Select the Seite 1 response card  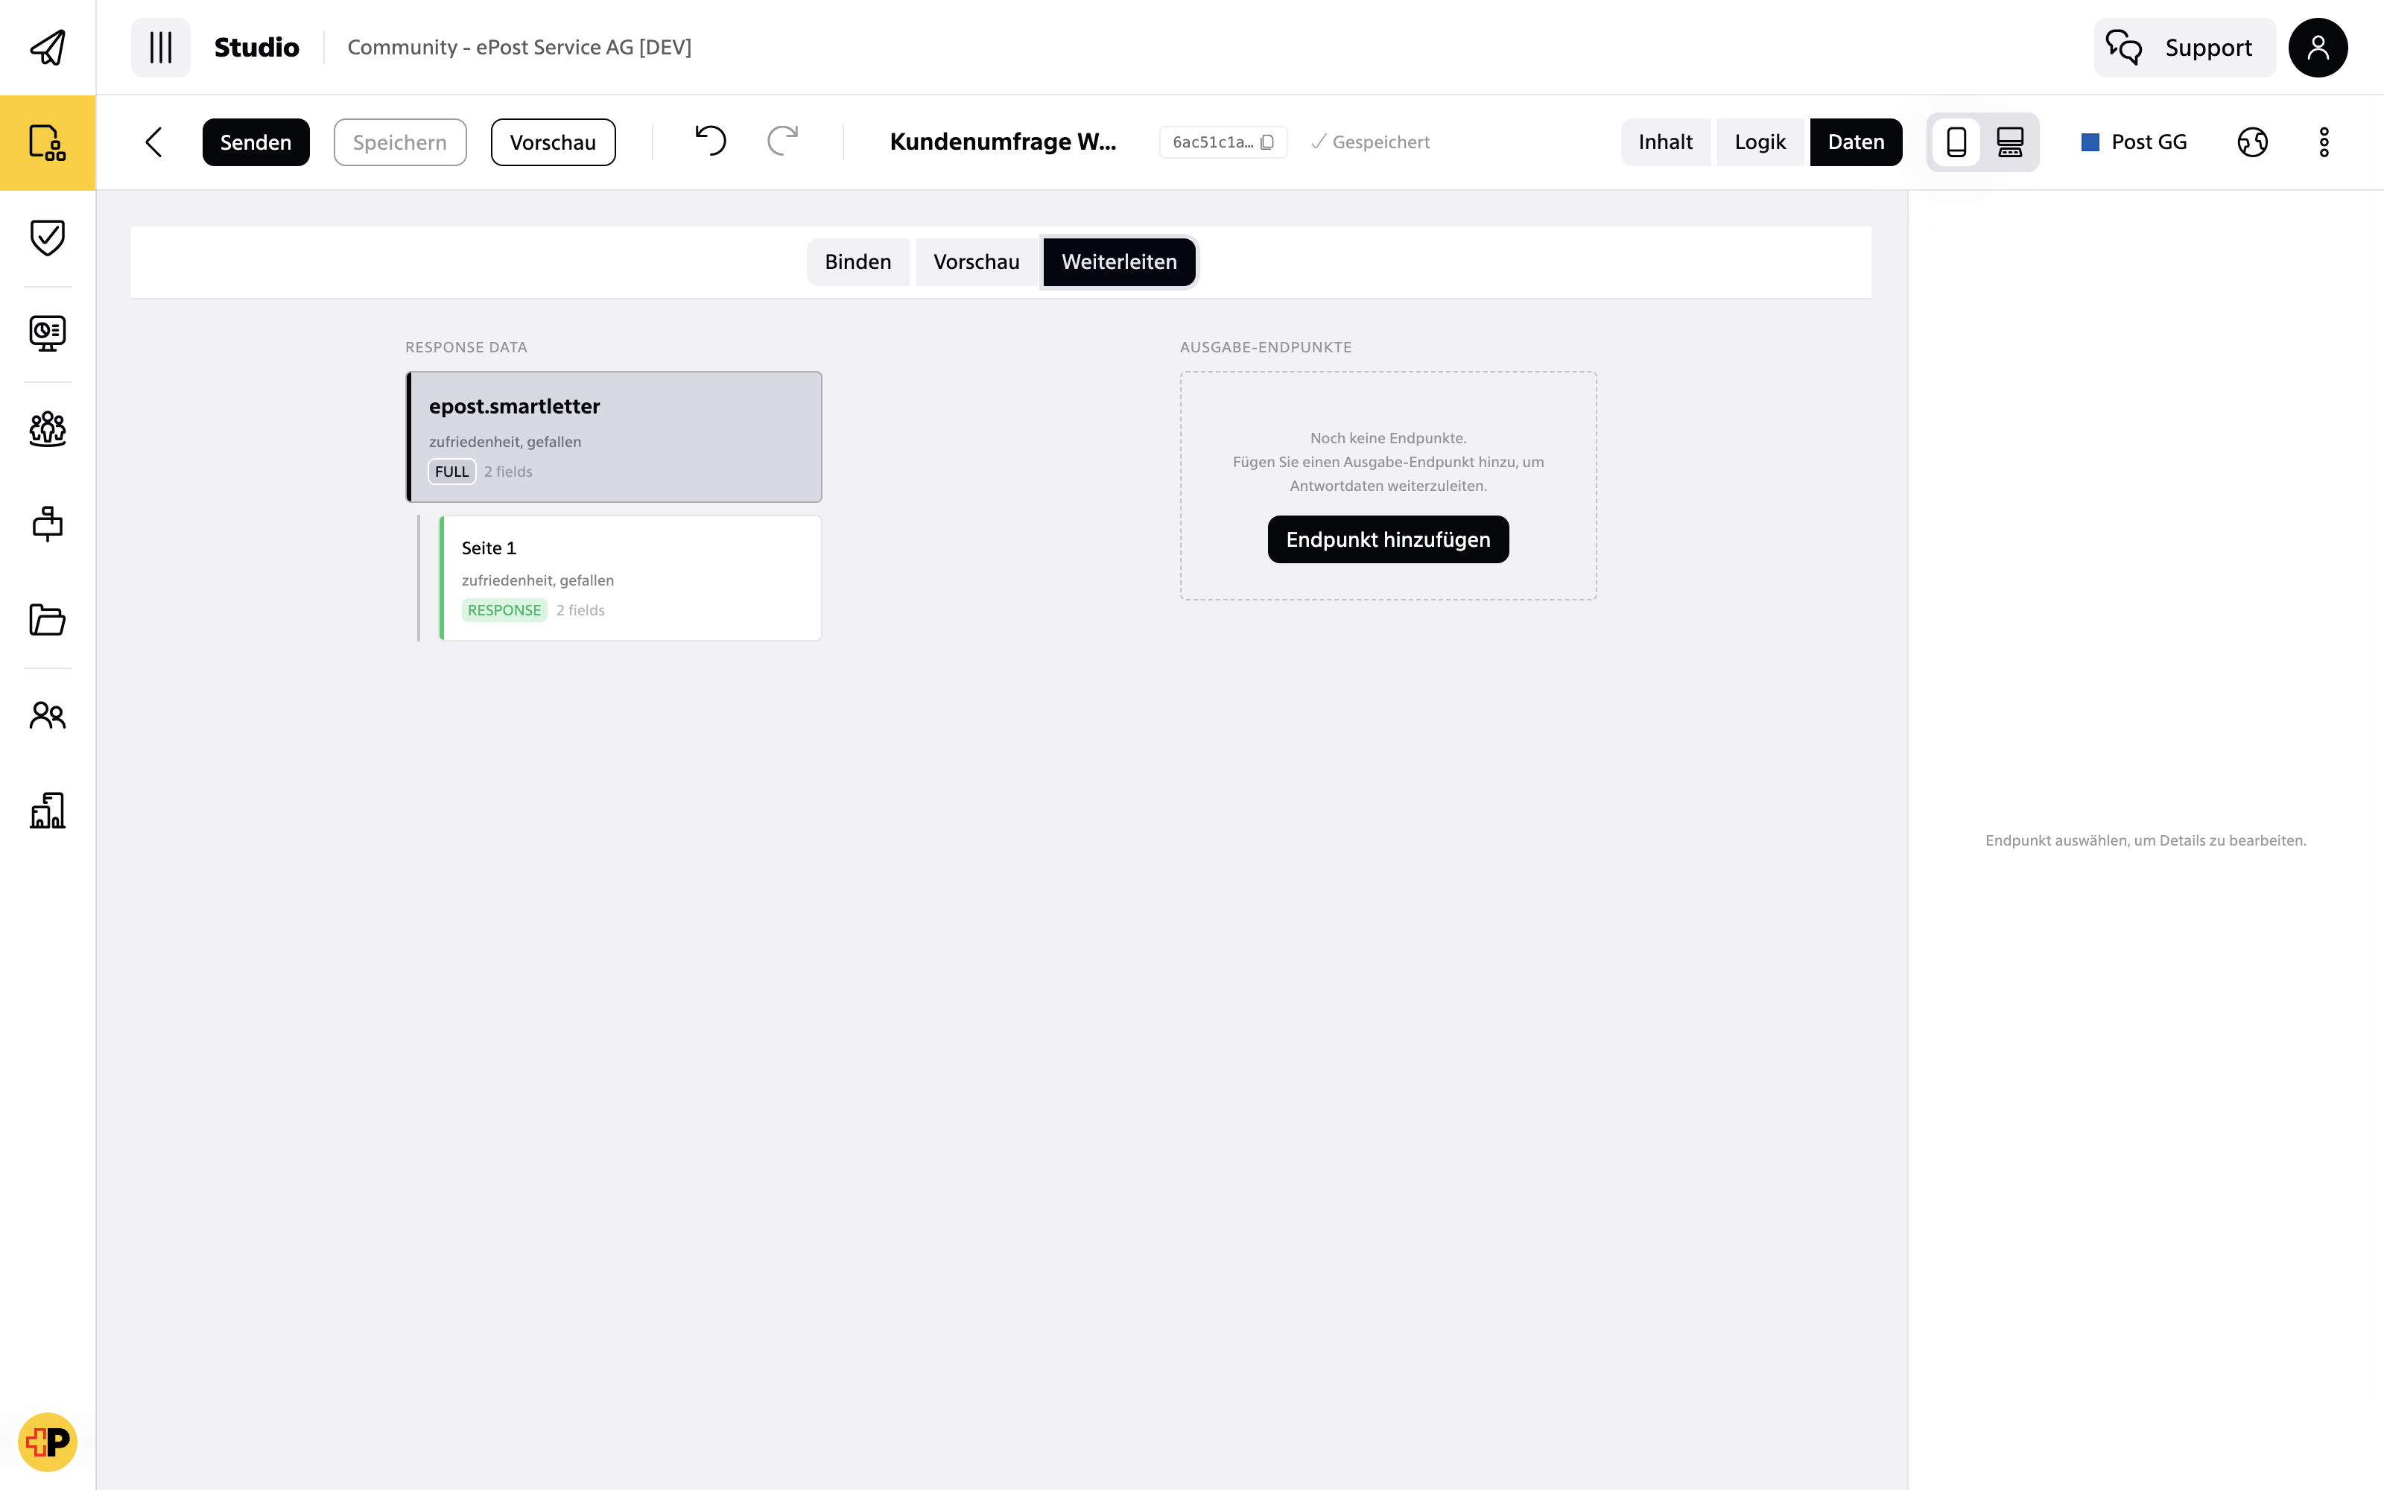click(630, 577)
